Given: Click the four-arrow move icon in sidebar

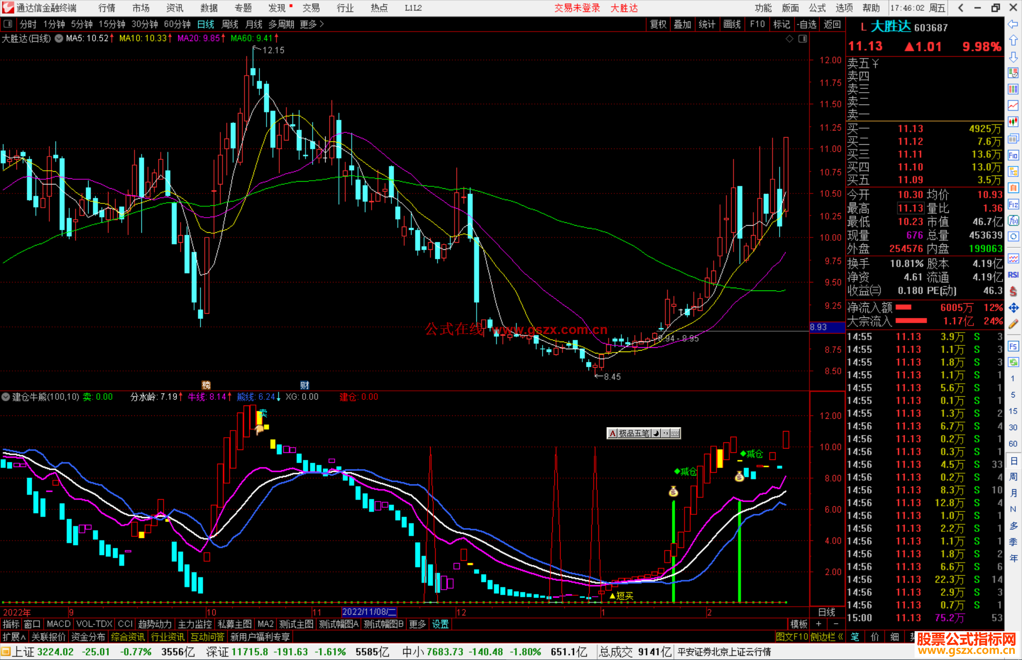Looking at the screenshot, I should 1013,308.
